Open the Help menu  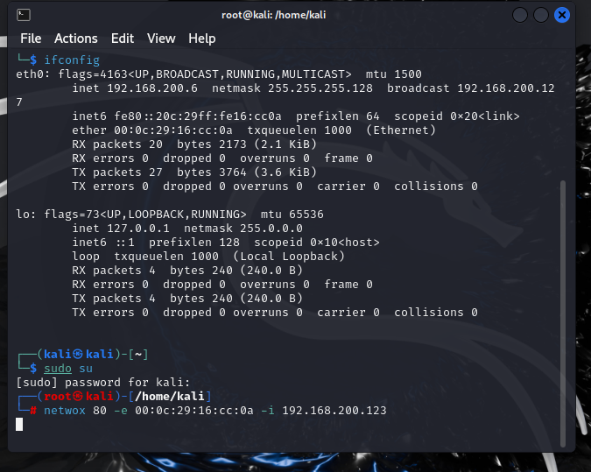coord(201,39)
